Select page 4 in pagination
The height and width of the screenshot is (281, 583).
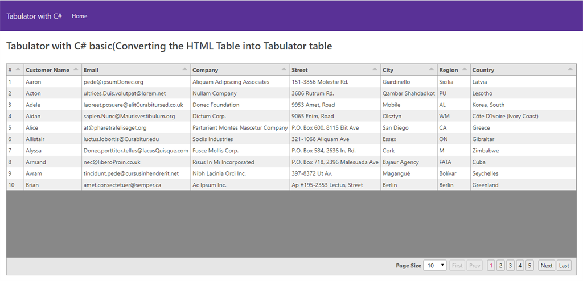point(520,266)
